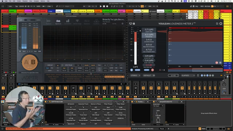The image size is (233, 131).
Task: Toggle mixer channel 14 number button
Action: click(104, 88)
